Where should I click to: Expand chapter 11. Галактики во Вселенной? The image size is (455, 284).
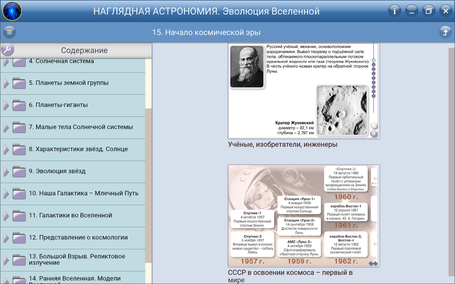pyautogui.click(x=6, y=216)
